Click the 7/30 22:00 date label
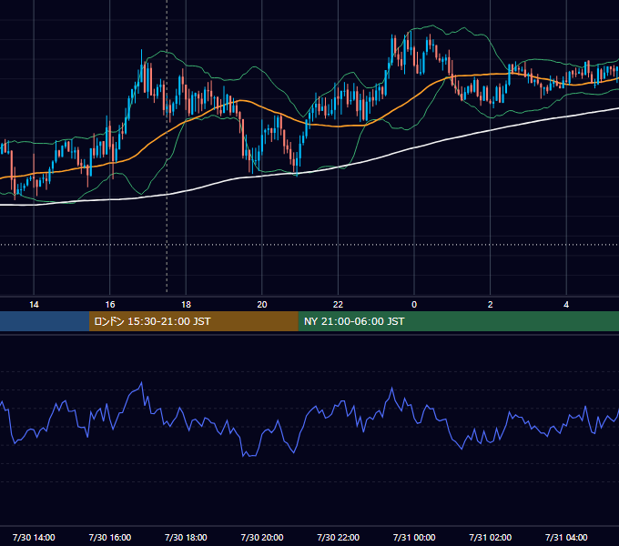 click(338, 537)
